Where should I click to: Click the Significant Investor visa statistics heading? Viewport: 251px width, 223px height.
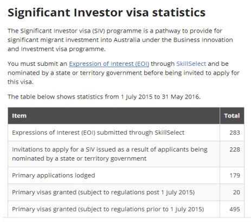click(x=107, y=13)
